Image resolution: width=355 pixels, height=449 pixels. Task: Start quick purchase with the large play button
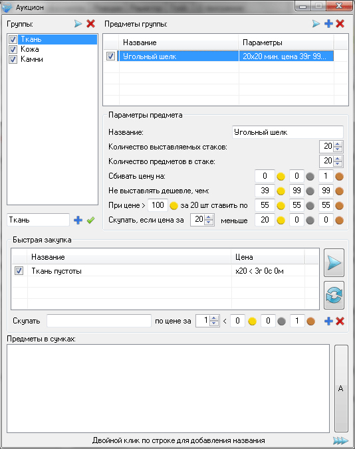[x=334, y=263]
